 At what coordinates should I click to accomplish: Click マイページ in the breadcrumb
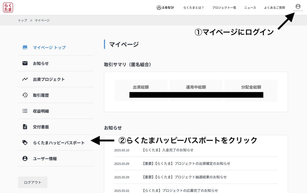click(x=42, y=20)
